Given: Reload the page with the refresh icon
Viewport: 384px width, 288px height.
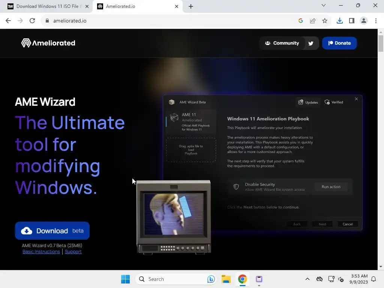Looking at the screenshot, I should tap(32, 21).
